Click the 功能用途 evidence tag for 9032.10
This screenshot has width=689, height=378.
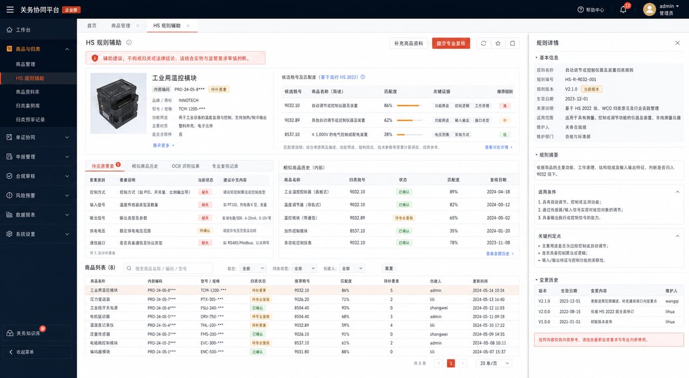point(441,106)
